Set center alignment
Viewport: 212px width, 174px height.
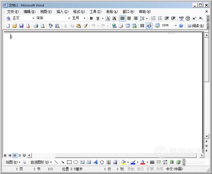(129, 18)
